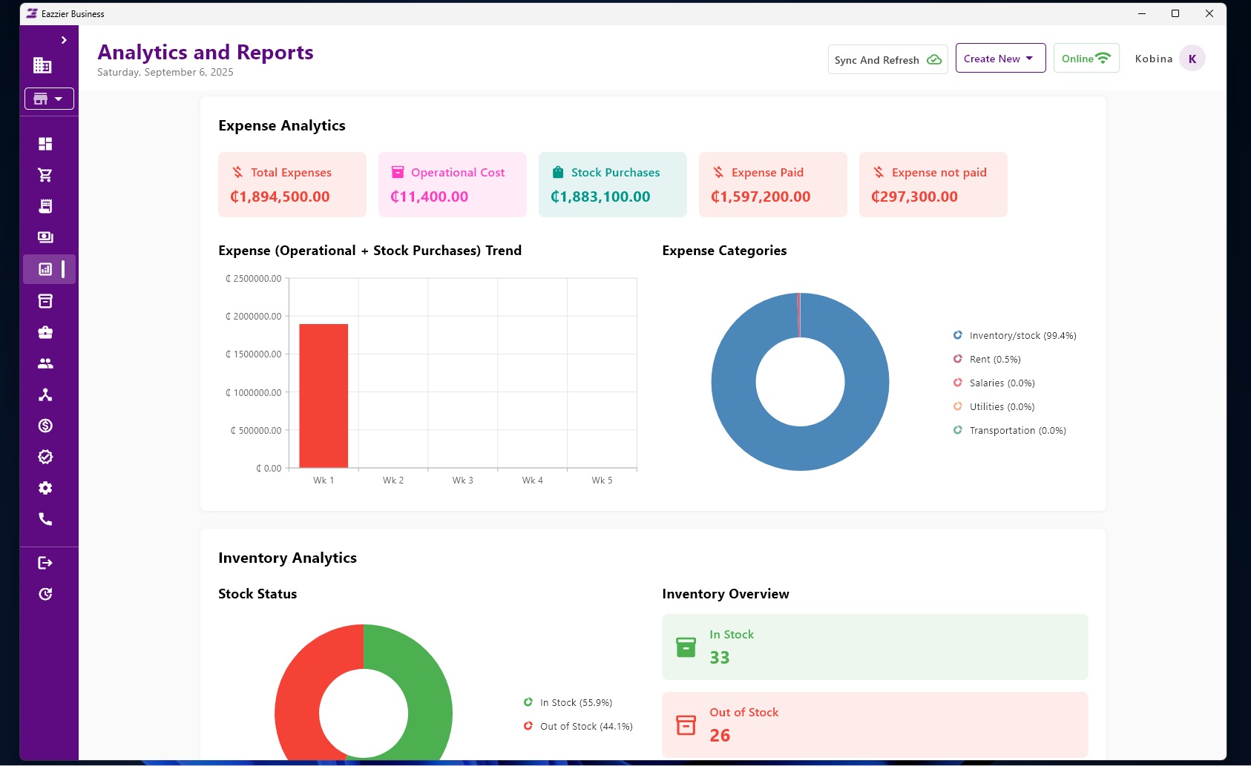
Task: Click the Operational Cost archive icon
Action: (x=398, y=172)
